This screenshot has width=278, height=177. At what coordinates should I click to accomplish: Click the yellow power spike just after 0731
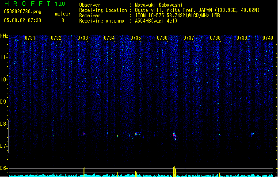37,173
